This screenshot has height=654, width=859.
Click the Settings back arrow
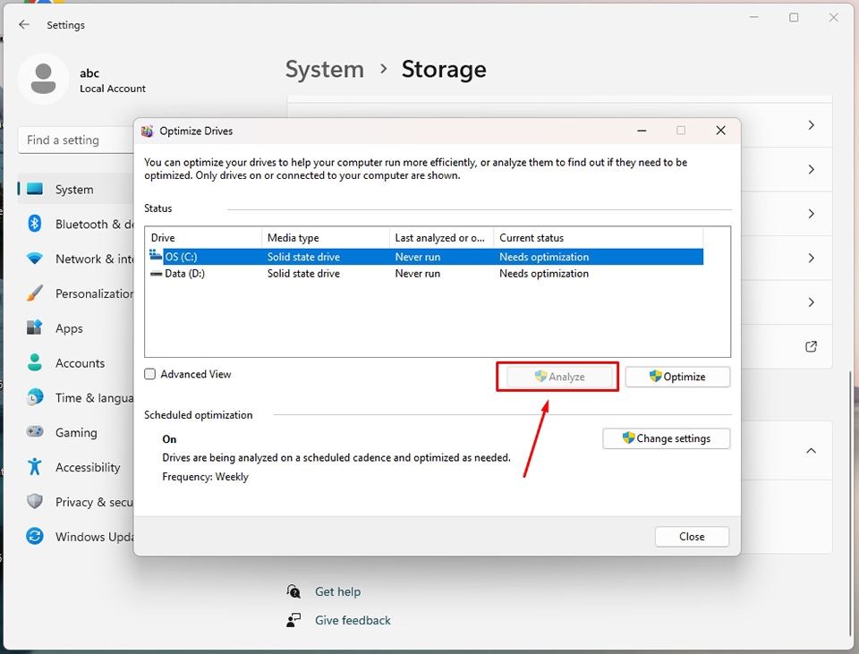(x=23, y=24)
